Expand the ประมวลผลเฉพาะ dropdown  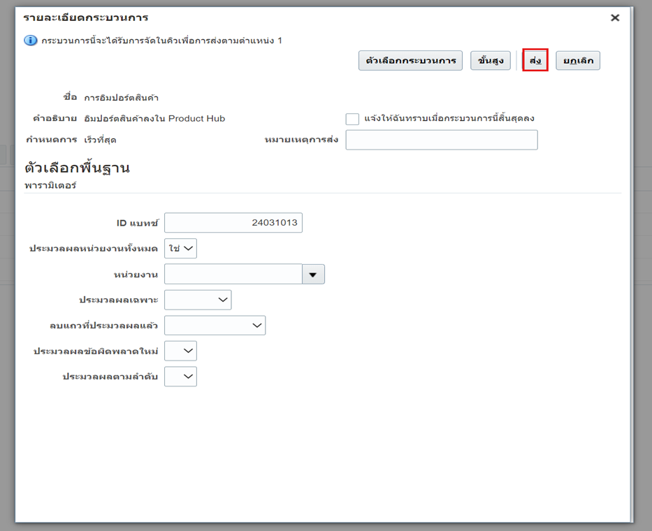click(198, 300)
